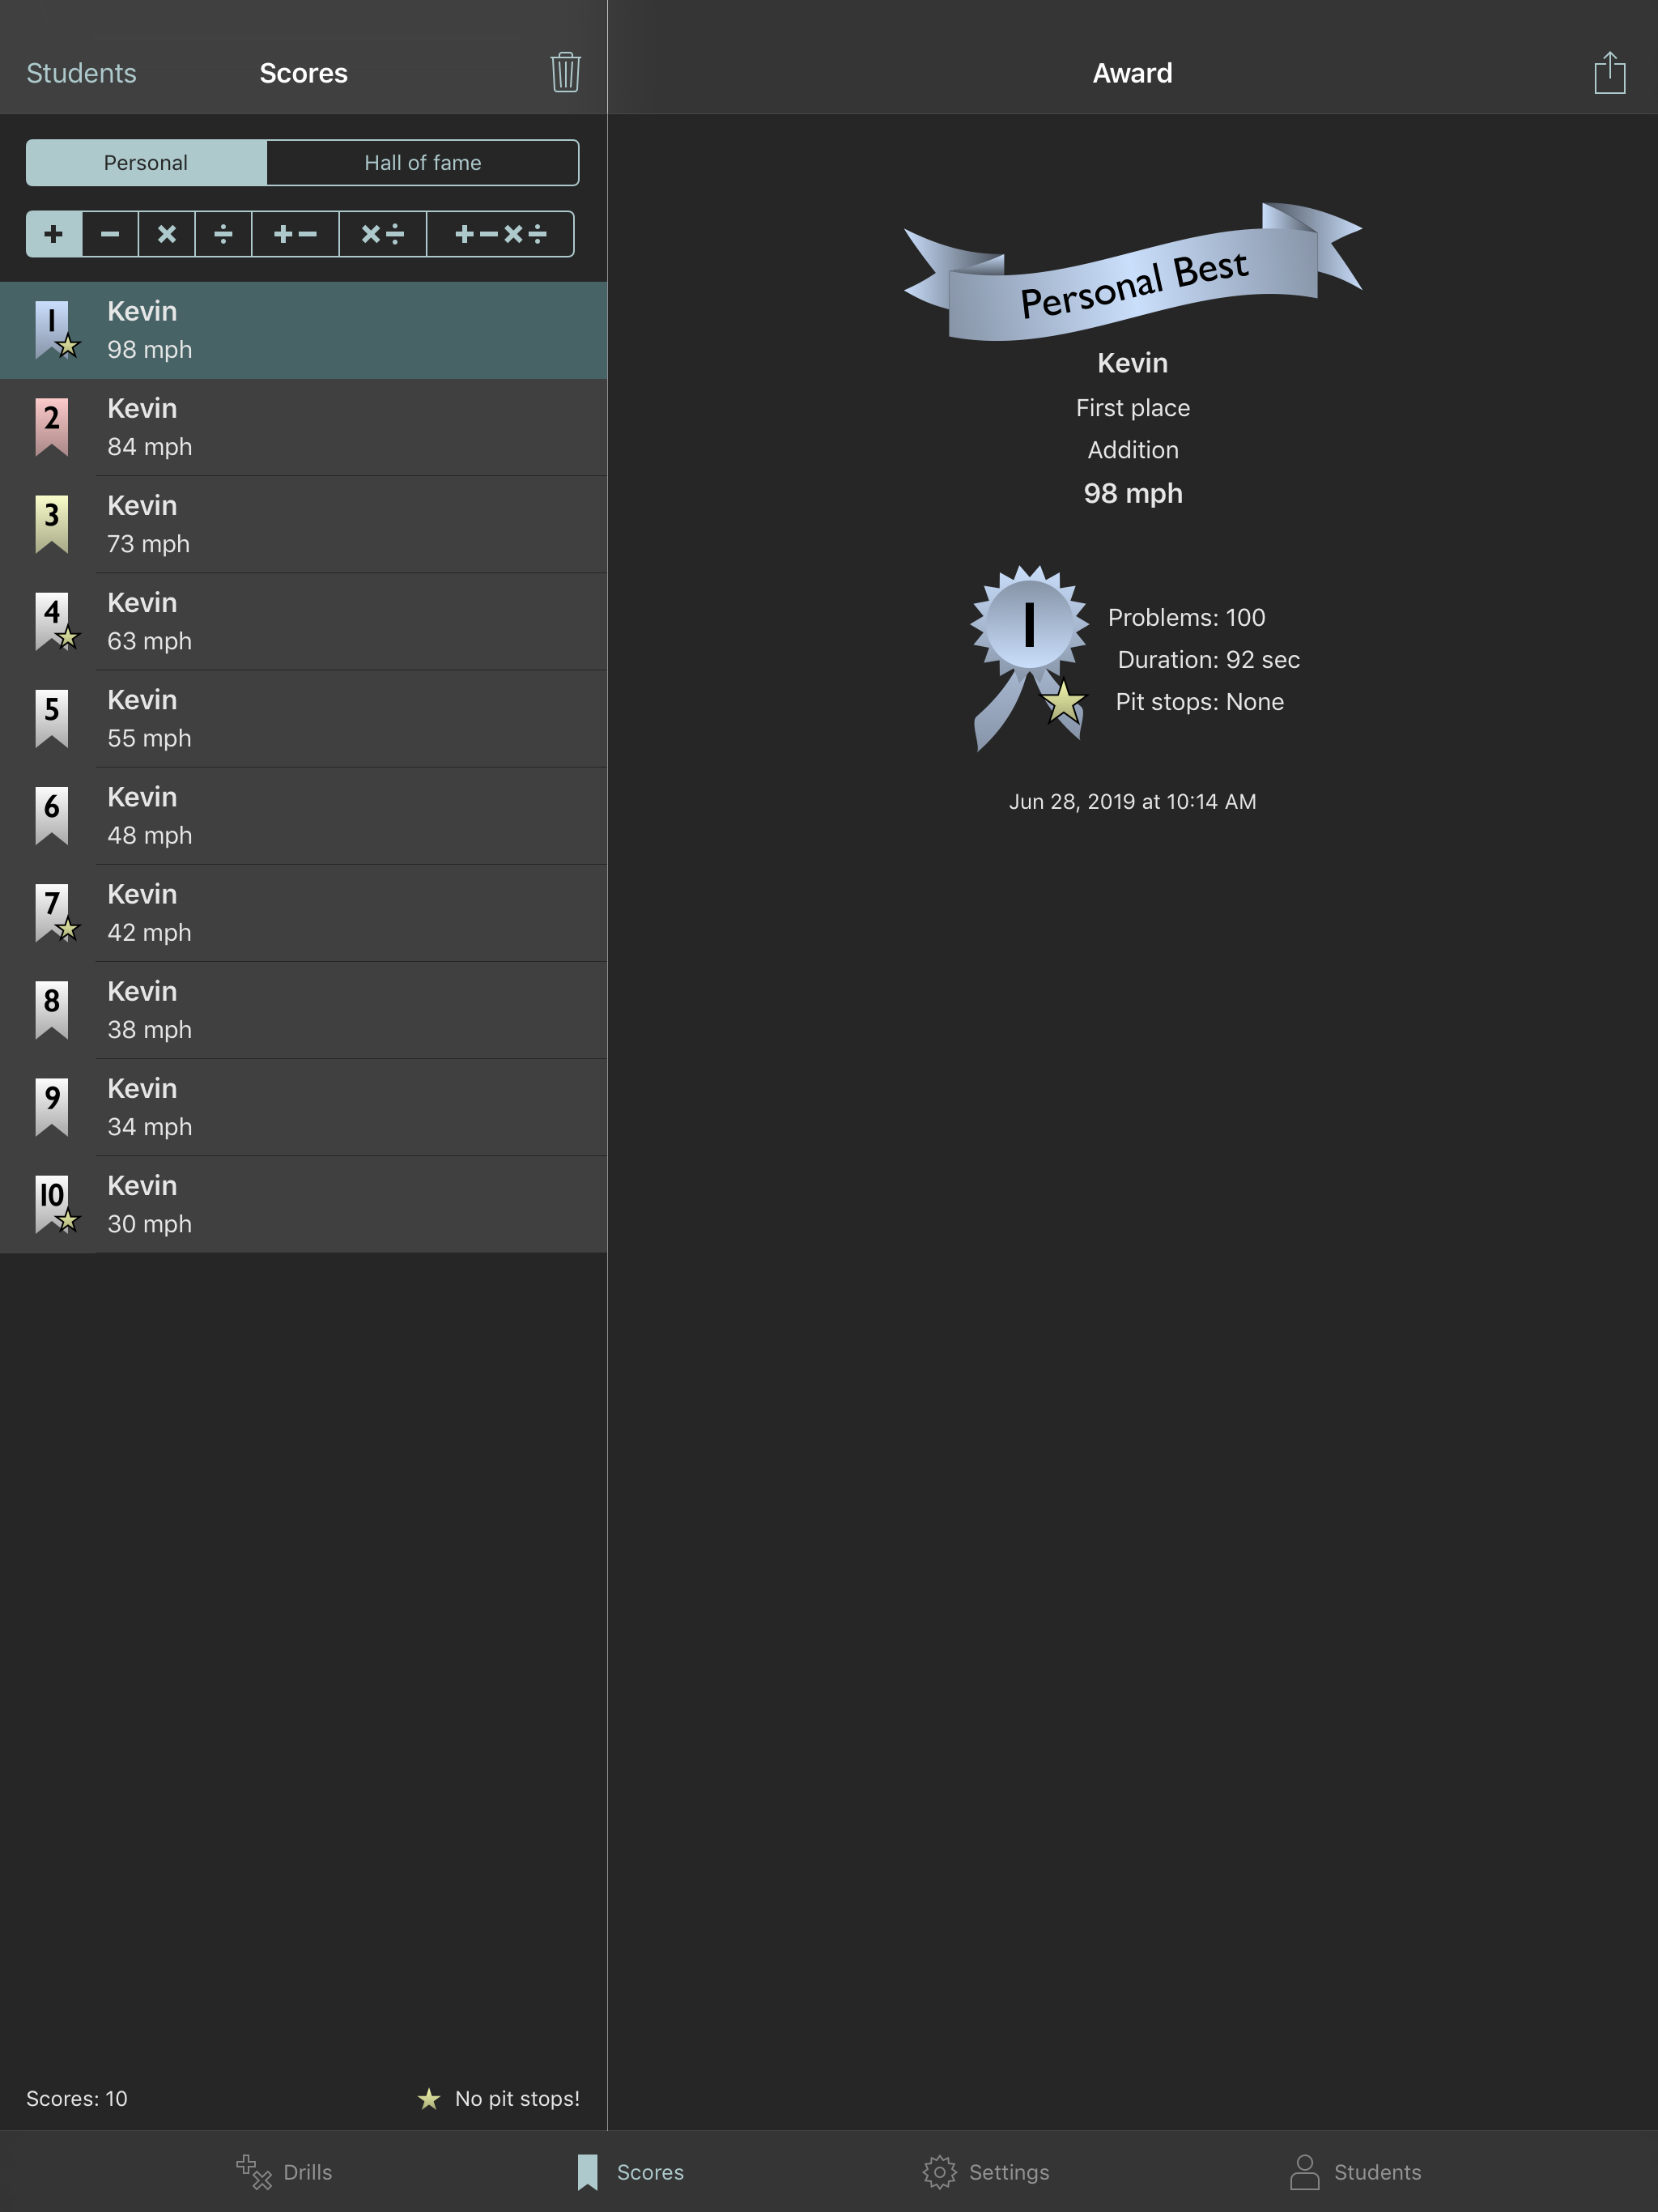Tap the trash delete scores icon
This screenshot has width=1658, height=2212.
click(x=565, y=72)
